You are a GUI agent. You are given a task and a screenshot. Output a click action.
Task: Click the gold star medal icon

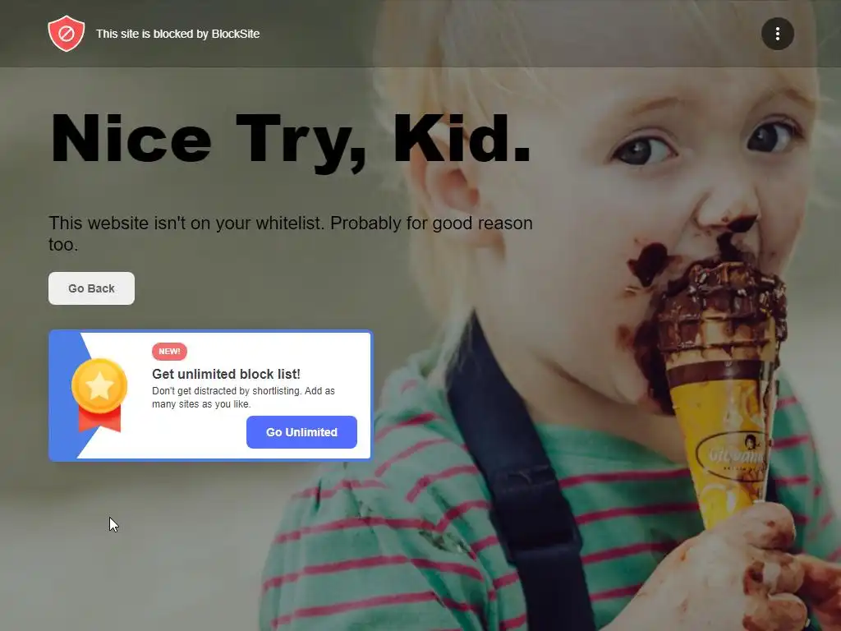[x=99, y=386]
